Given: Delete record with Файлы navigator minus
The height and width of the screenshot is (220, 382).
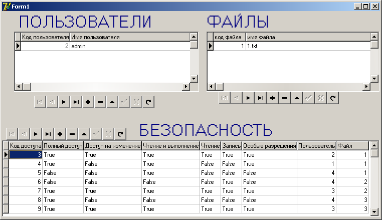Looking at the screenshot, I should click(285, 98).
